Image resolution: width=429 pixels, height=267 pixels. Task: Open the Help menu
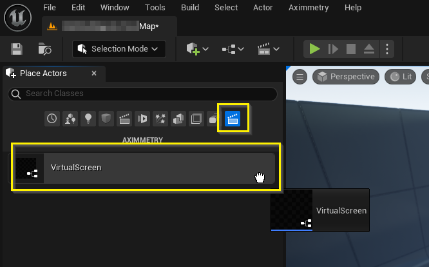(x=353, y=8)
